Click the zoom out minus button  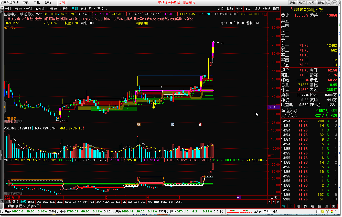[274, 202]
